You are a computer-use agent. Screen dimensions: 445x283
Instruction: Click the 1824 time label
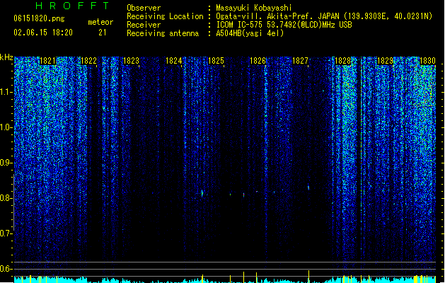tap(174, 61)
